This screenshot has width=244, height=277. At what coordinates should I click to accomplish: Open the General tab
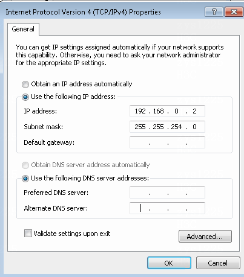(23, 29)
